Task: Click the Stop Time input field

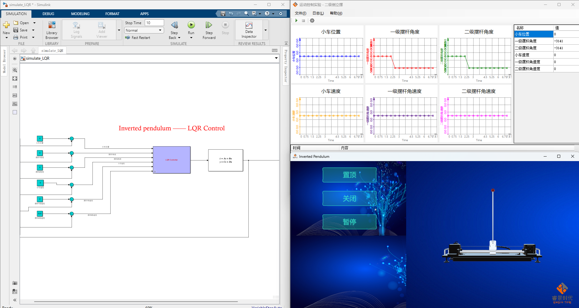Action: (x=154, y=23)
